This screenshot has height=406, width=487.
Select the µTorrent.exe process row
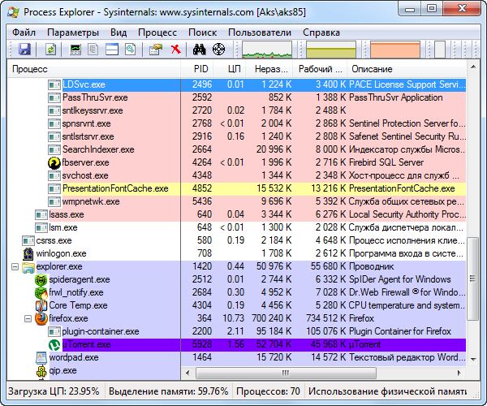pos(243,344)
